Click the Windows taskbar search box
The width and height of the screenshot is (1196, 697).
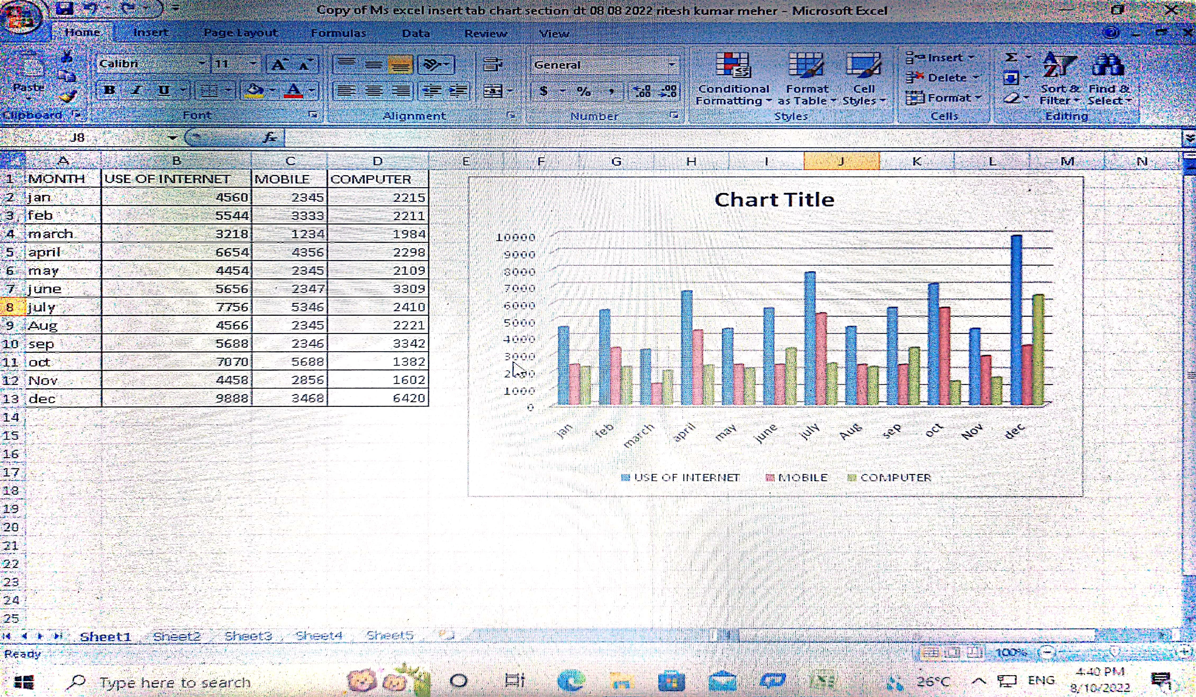[175, 682]
